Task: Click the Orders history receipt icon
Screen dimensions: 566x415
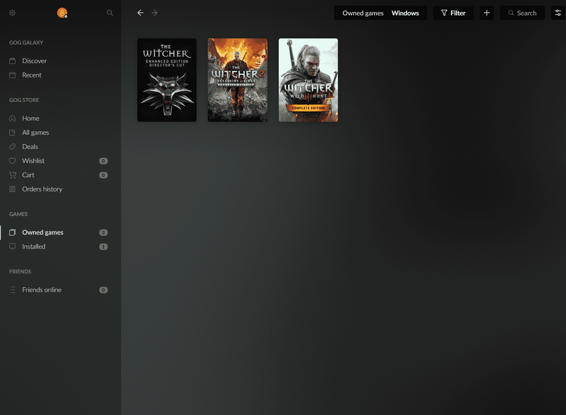Action: click(x=13, y=189)
